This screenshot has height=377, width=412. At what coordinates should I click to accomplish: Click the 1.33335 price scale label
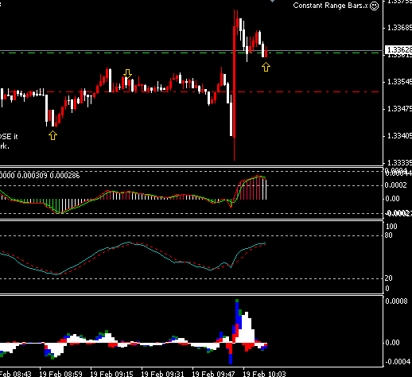(x=399, y=162)
